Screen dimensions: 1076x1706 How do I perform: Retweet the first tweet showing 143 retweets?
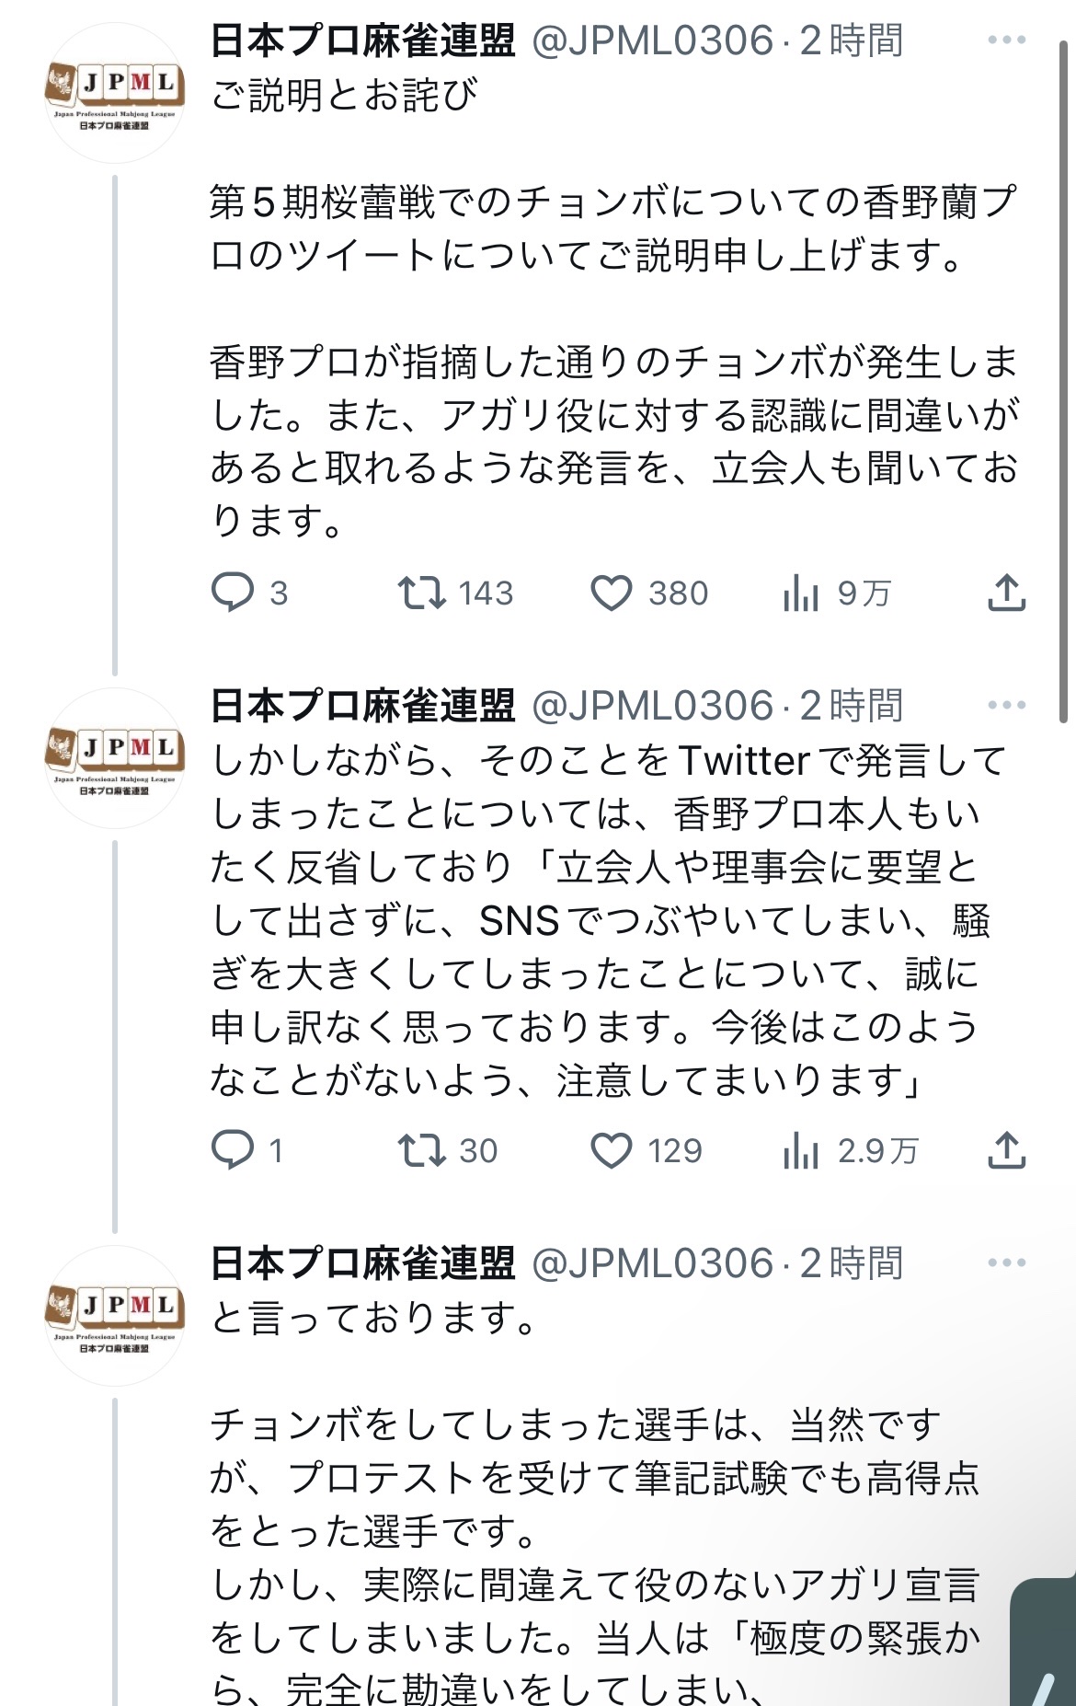(x=421, y=593)
